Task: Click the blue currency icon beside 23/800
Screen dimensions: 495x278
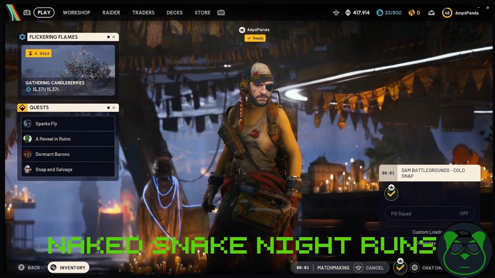Action: pos(379,13)
